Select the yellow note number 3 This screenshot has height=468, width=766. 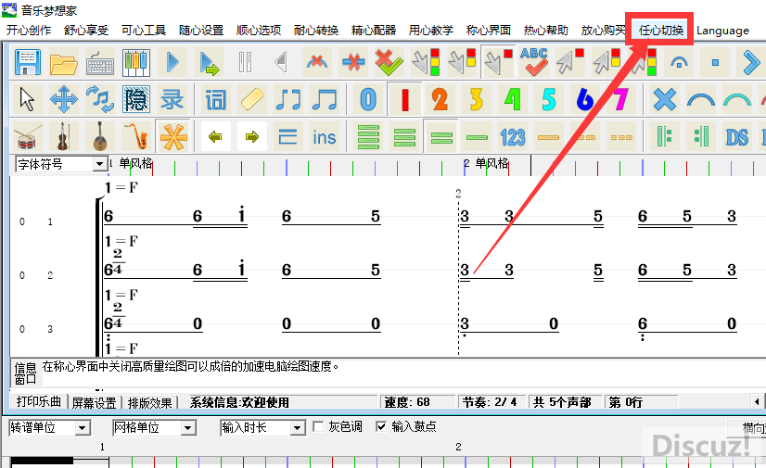pyautogui.click(x=477, y=99)
